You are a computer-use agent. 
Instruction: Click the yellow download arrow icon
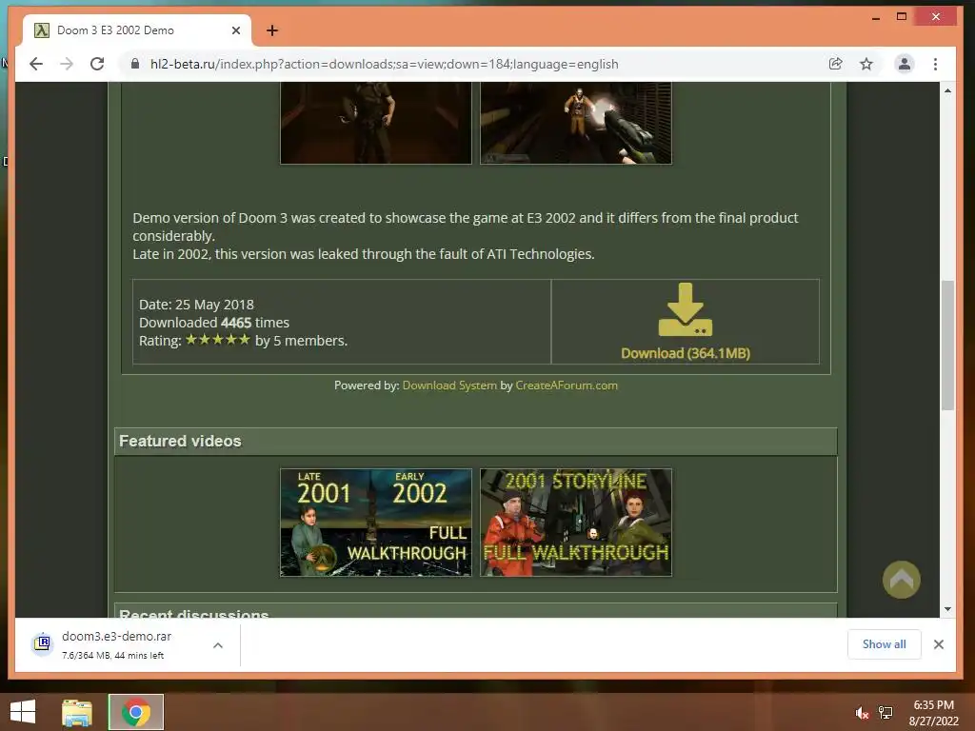686,309
